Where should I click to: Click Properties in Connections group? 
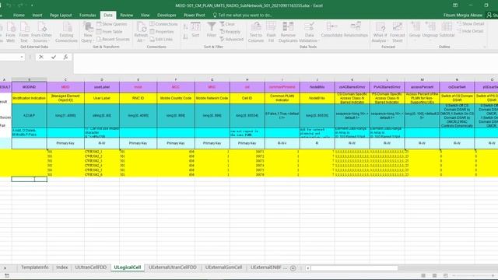coord(162,32)
